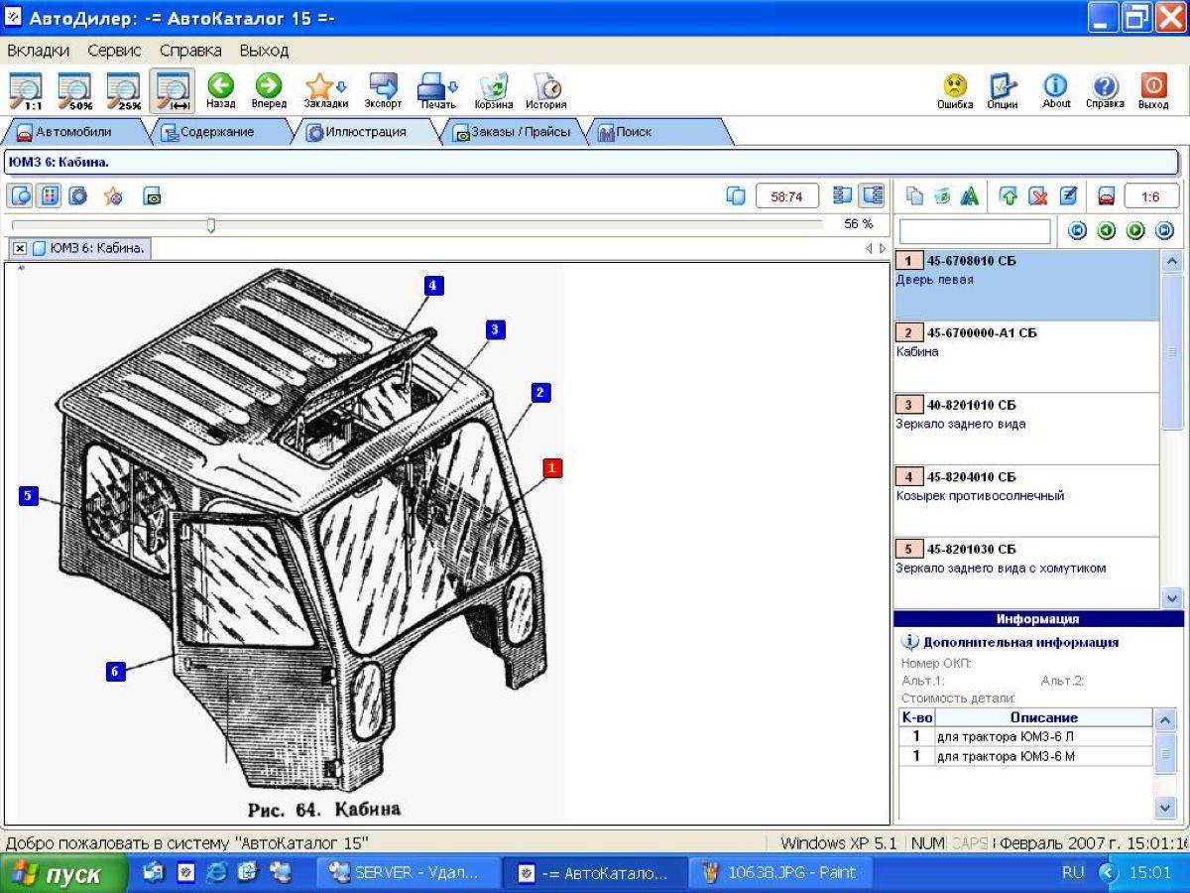Click the eye preview icon in illustration toolbar
Image resolution: width=1190 pixels, height=893 pixels.
tap(152, 196)
